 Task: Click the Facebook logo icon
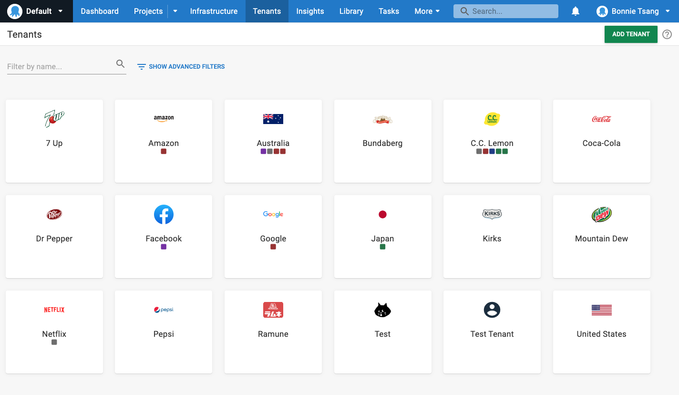[164, 214]
